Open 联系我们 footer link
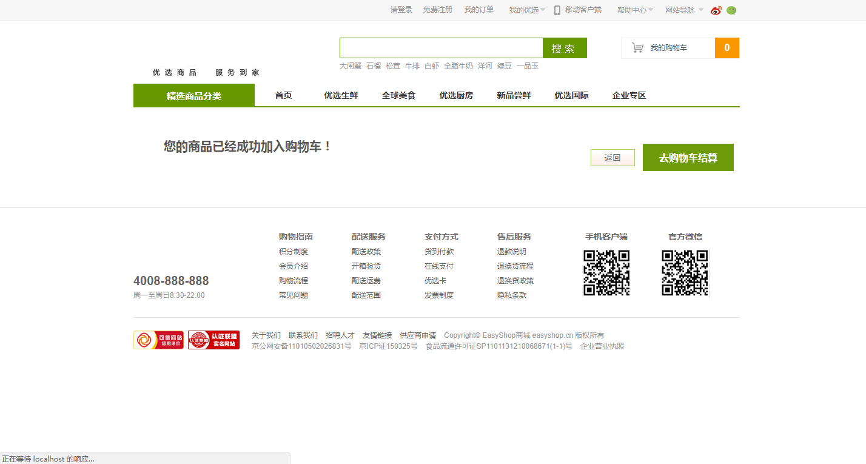 [x=303, y=335]
